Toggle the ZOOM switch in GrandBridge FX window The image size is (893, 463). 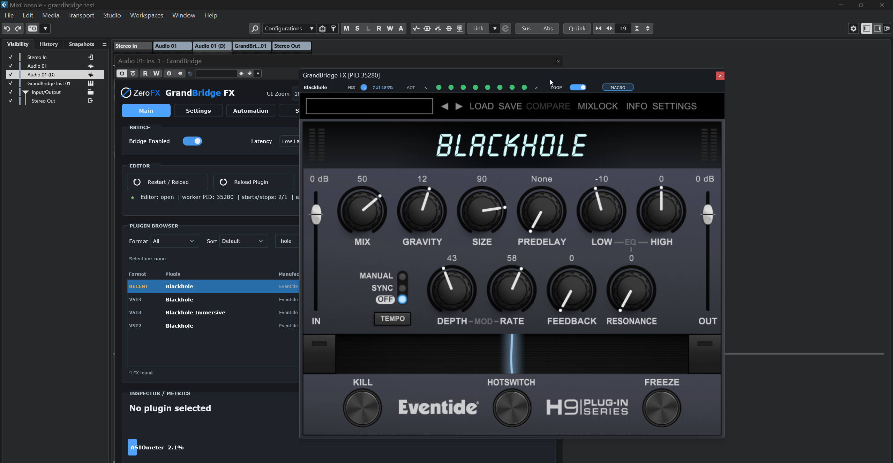578,88
